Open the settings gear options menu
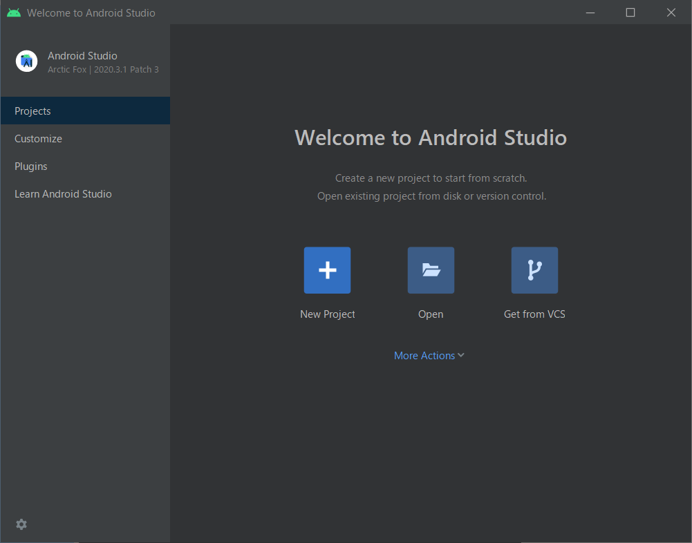 tap(21, 524)
